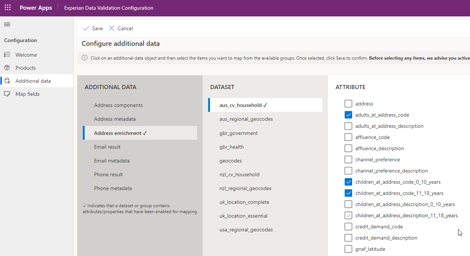Collapse the navigation with the hamburger menu
The image size is (470, 256).
(7, 24)
